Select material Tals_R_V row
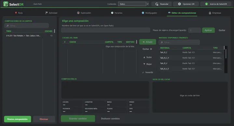234x126 pixels. [x=191, y=63]
